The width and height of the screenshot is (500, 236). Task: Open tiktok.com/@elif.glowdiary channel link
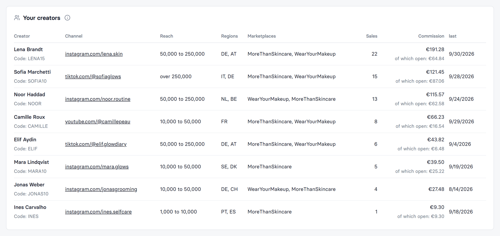pyautogui.click(x=96, y=144)
